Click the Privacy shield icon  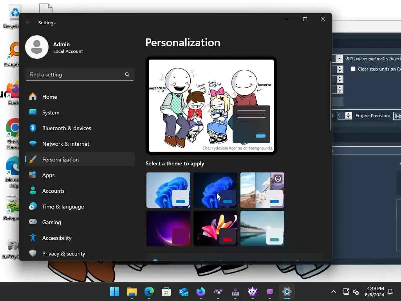pos(33,253)
